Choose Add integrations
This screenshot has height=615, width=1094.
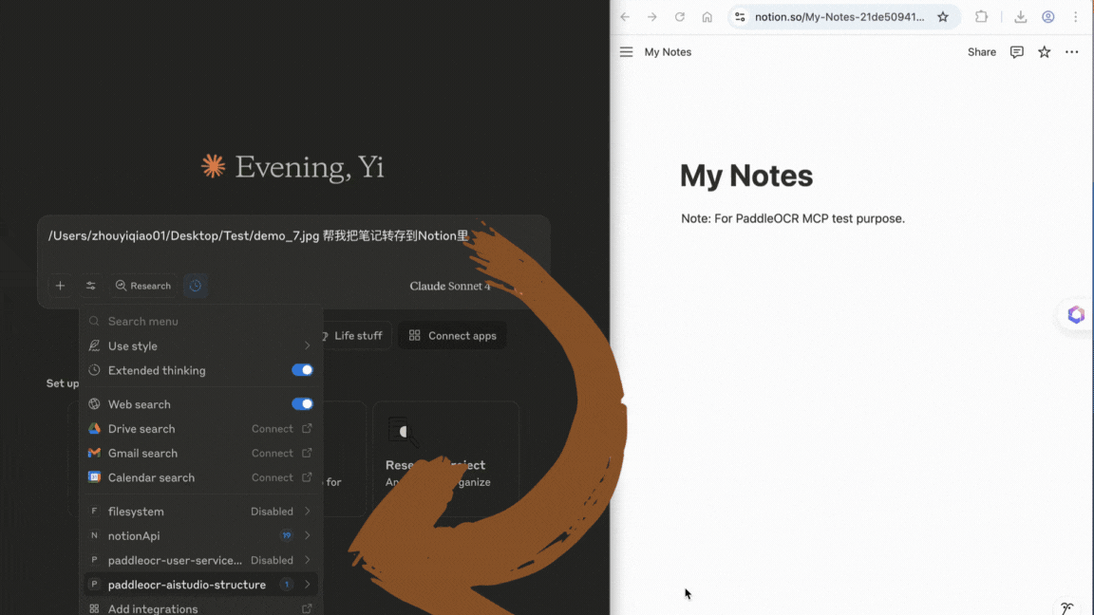201,608
